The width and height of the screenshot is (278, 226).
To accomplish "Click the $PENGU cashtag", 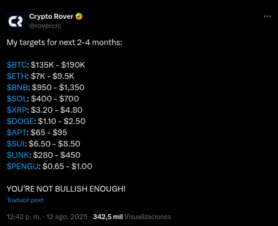I will click(x=23, y=167).
